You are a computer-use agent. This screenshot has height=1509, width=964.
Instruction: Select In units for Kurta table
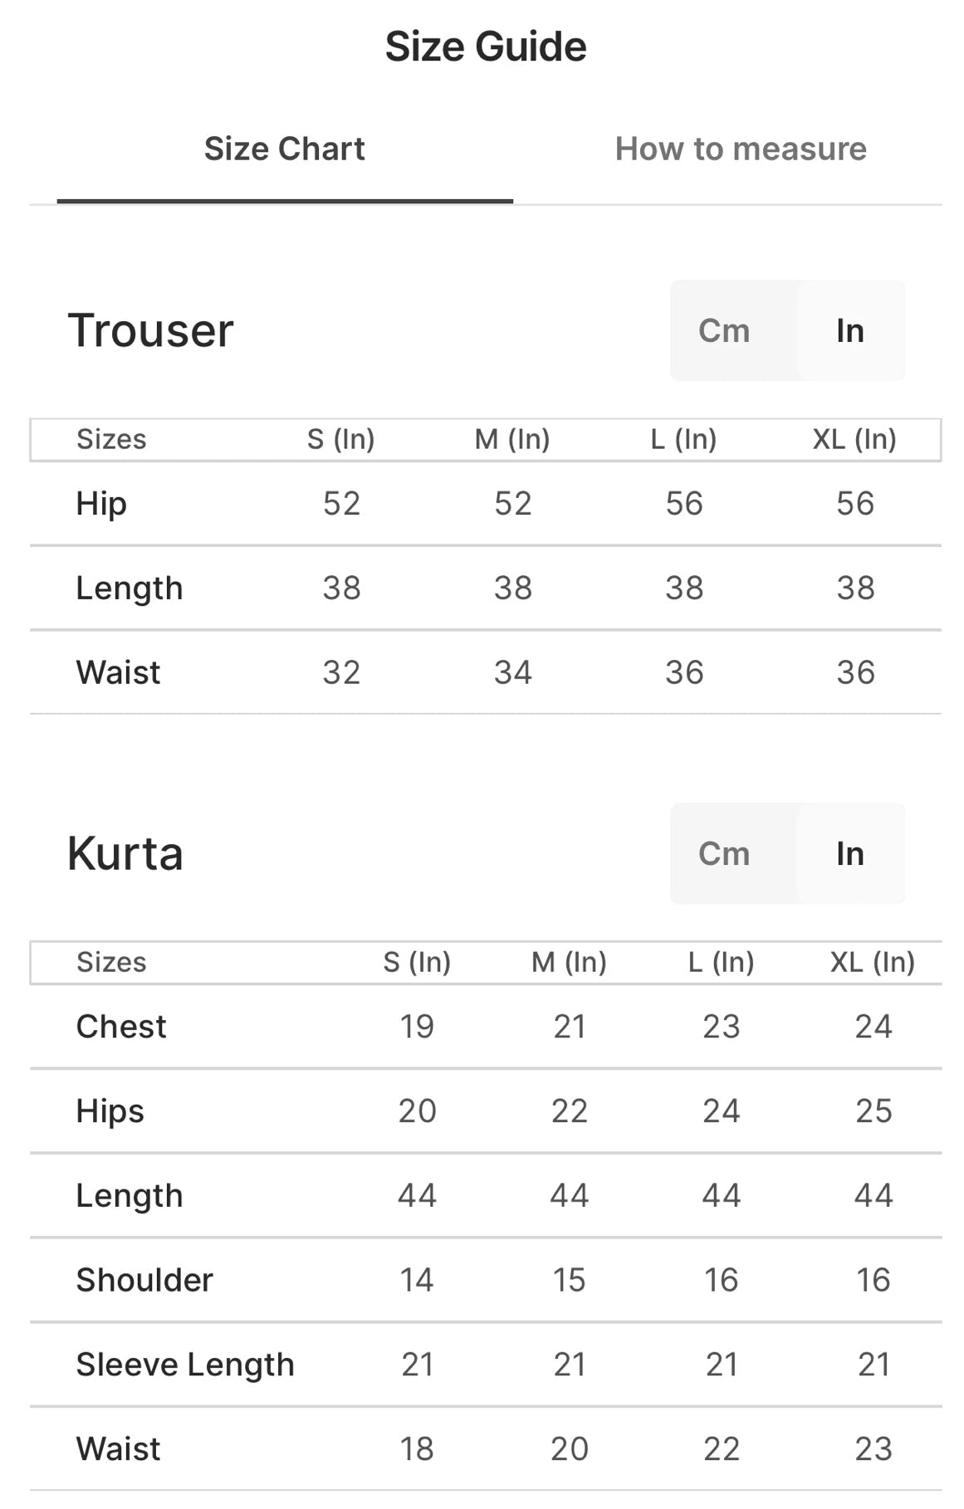[x=850, y=854]
